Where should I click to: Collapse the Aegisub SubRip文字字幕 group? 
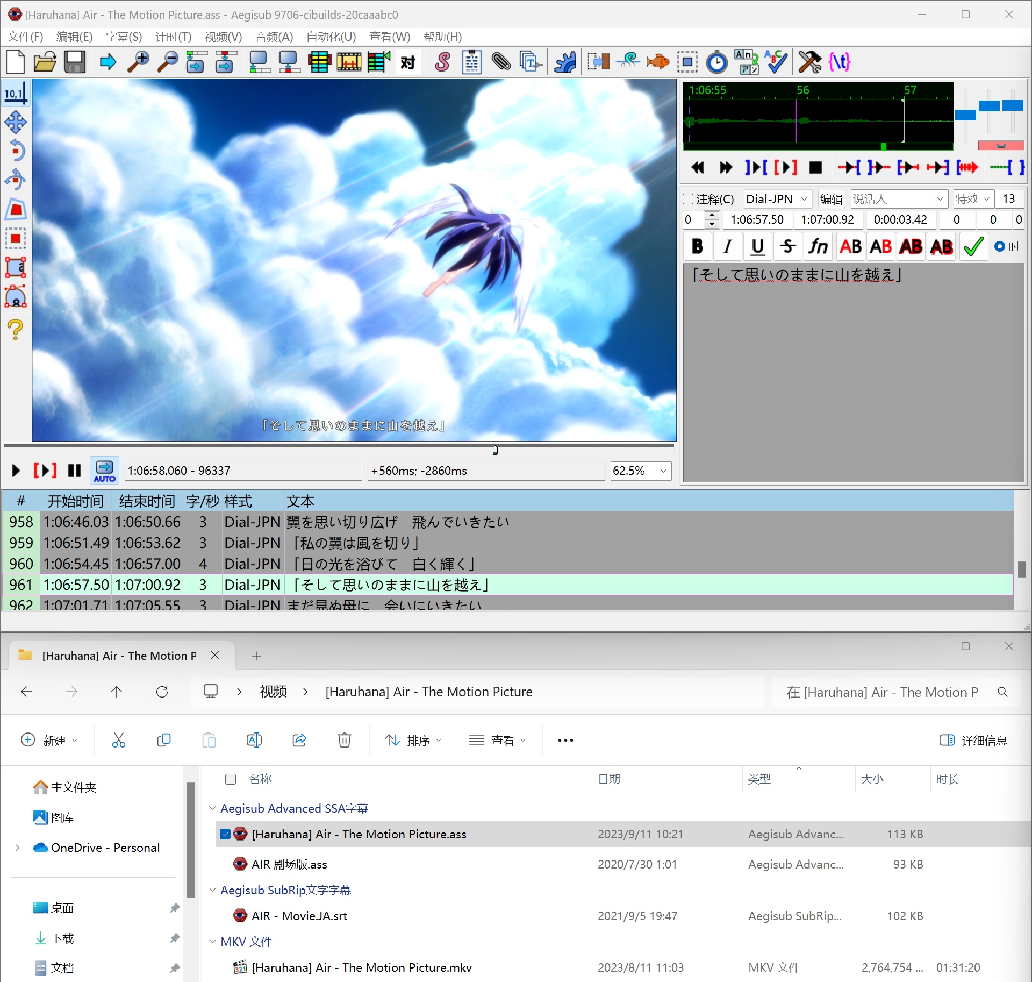click(x=213, y=890)
